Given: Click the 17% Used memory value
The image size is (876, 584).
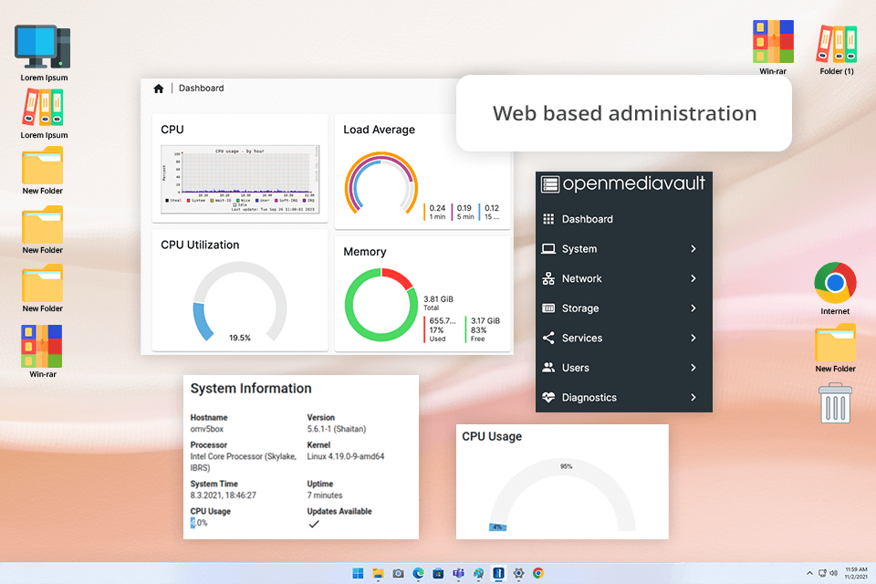Looking at the screenshot, I should point(442,329).
